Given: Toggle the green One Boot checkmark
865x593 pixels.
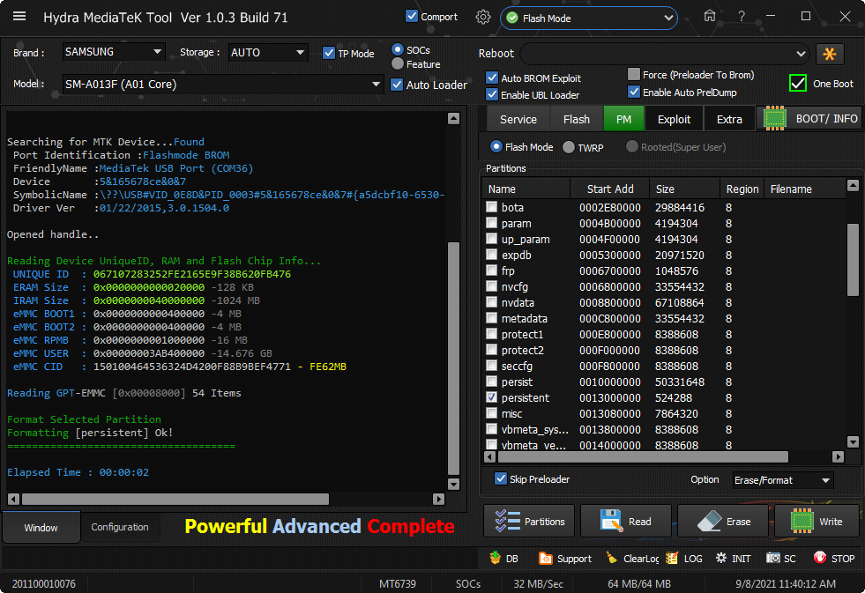Looking at the screenshot, I should pyautogui.click(x=798, y=83).
